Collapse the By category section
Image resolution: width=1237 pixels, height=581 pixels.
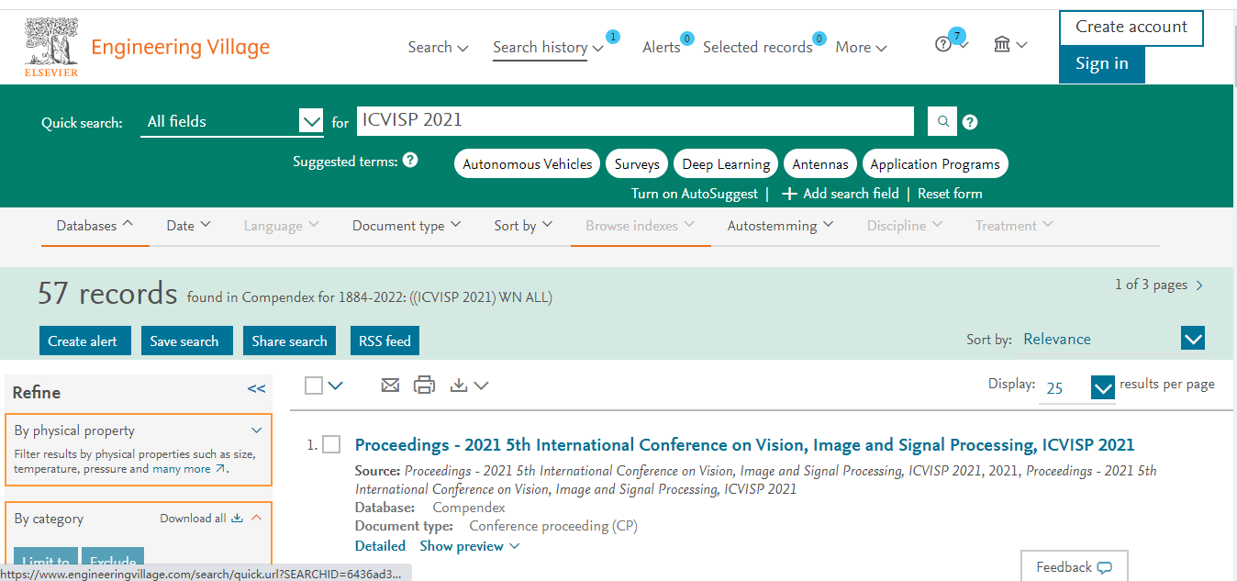click(x=256, y=518)
